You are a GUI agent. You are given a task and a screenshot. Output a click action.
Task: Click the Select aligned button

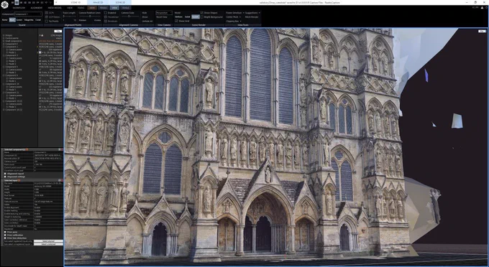point(48,241)
